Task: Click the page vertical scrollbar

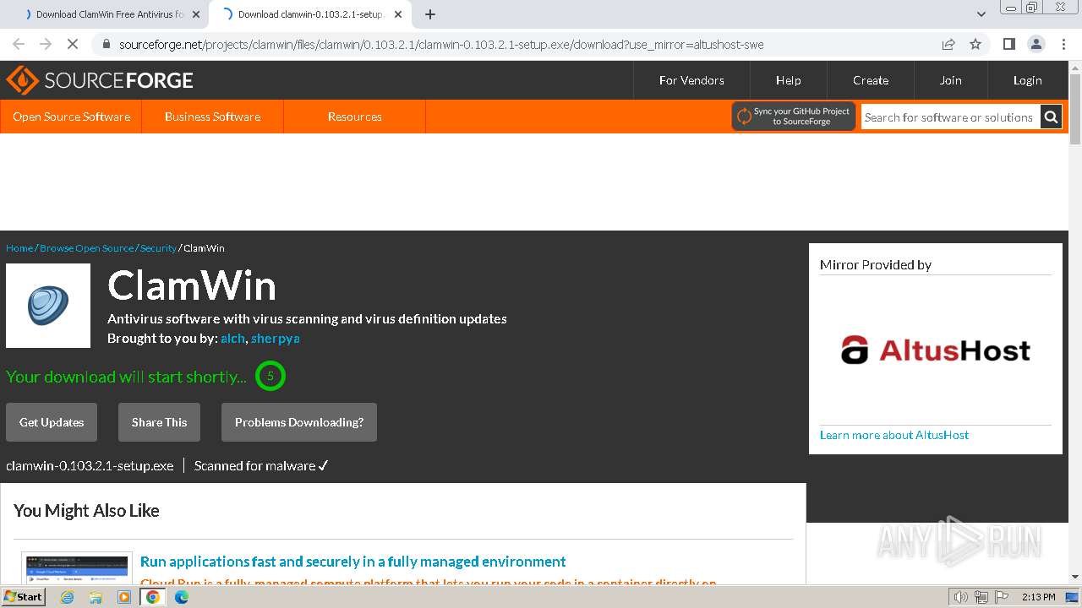Action: coord(1075,110)
